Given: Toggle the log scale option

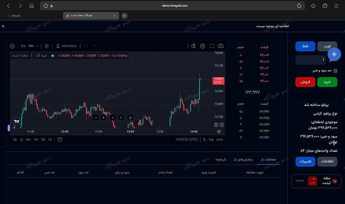Looking at the screenshot, I should tap(211, 140).
